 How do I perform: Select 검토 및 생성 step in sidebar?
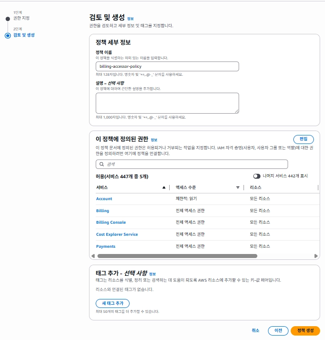point(24,35)
